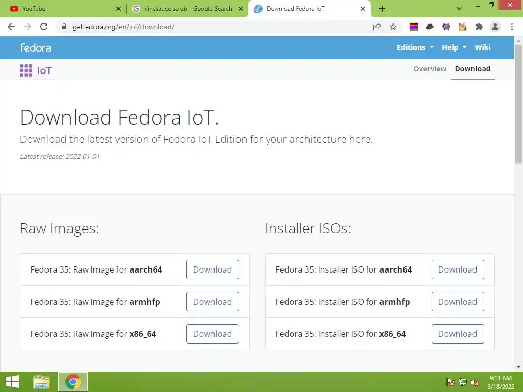523x392 pixels.
Task: Open a new browser tab
Action: [382, 9]
